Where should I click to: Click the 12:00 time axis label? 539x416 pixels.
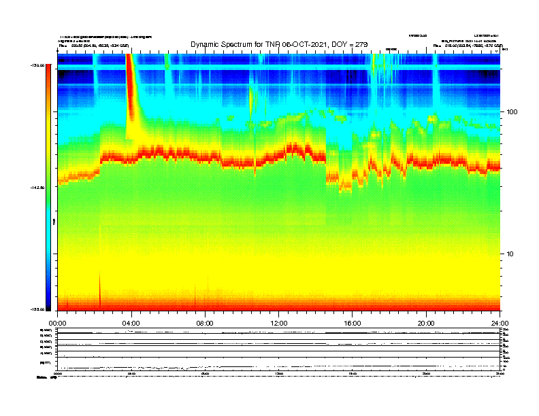tap(279, 324)
